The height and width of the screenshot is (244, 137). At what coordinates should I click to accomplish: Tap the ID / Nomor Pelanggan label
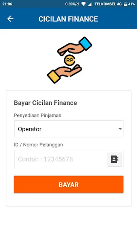38,145
